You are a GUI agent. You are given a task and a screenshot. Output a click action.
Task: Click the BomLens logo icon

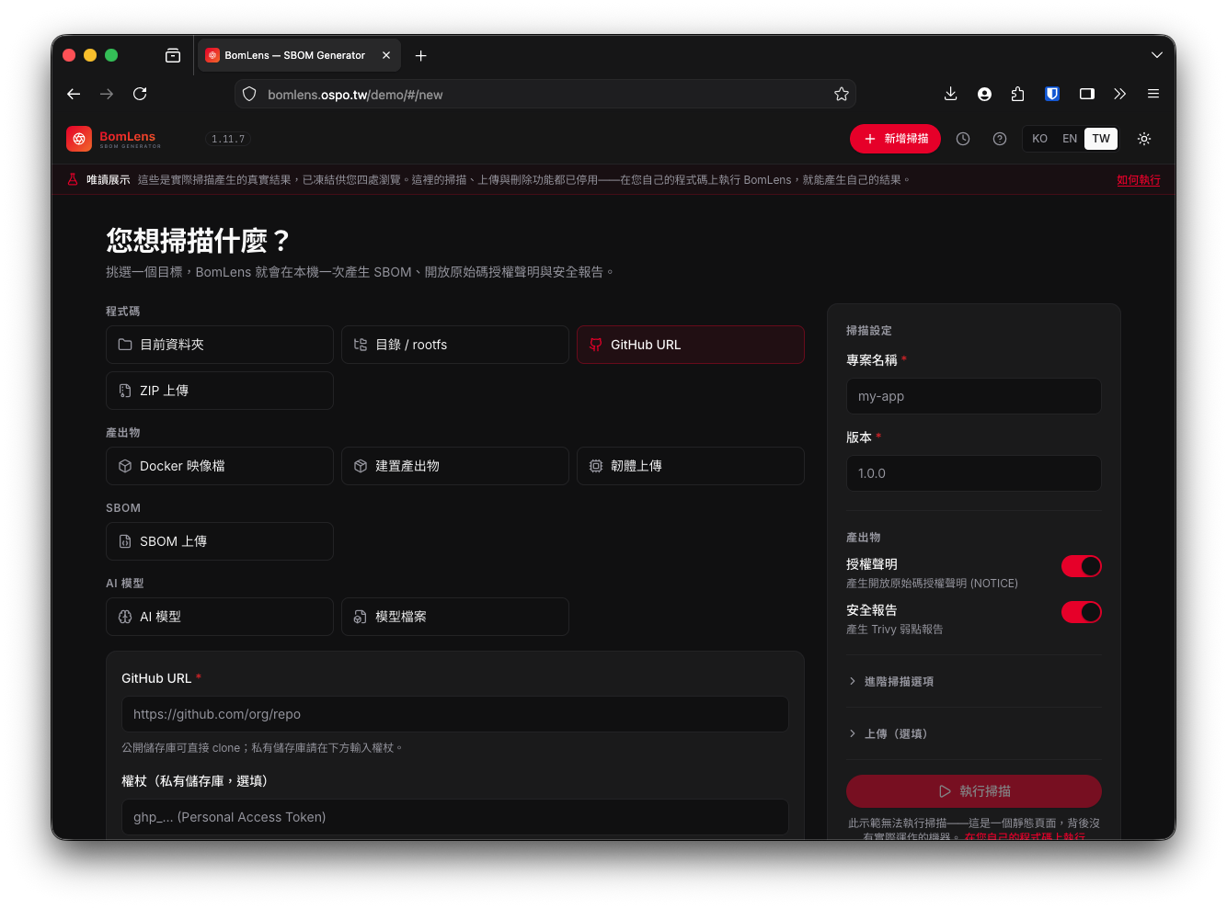point(79,139)
